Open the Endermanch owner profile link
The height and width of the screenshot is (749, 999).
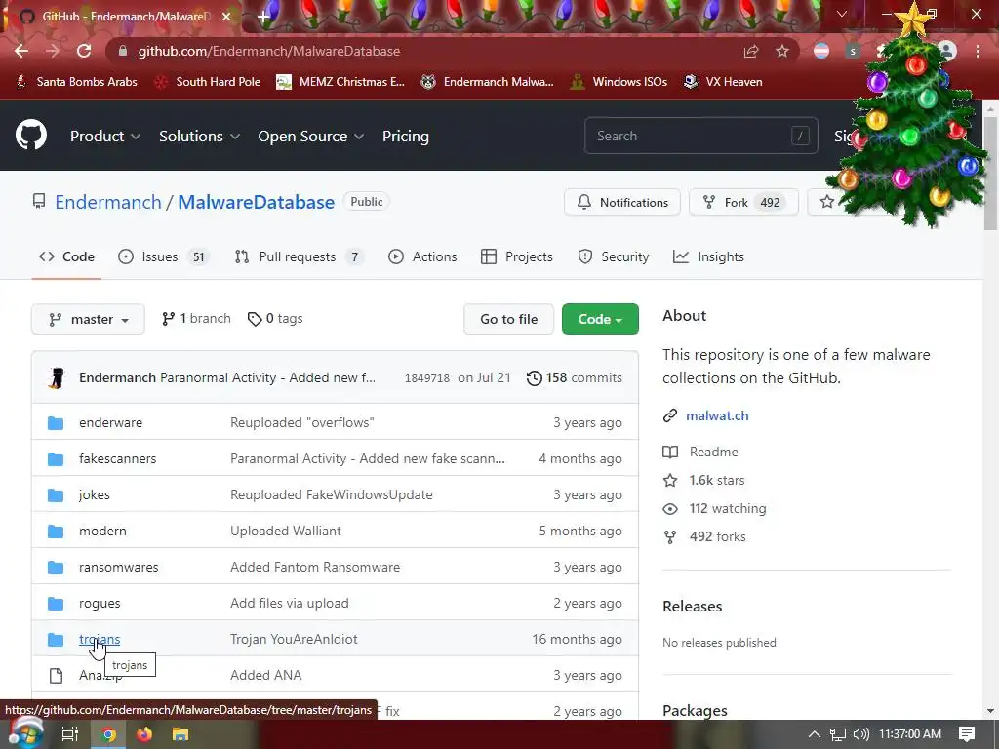[x=108, y=202]
